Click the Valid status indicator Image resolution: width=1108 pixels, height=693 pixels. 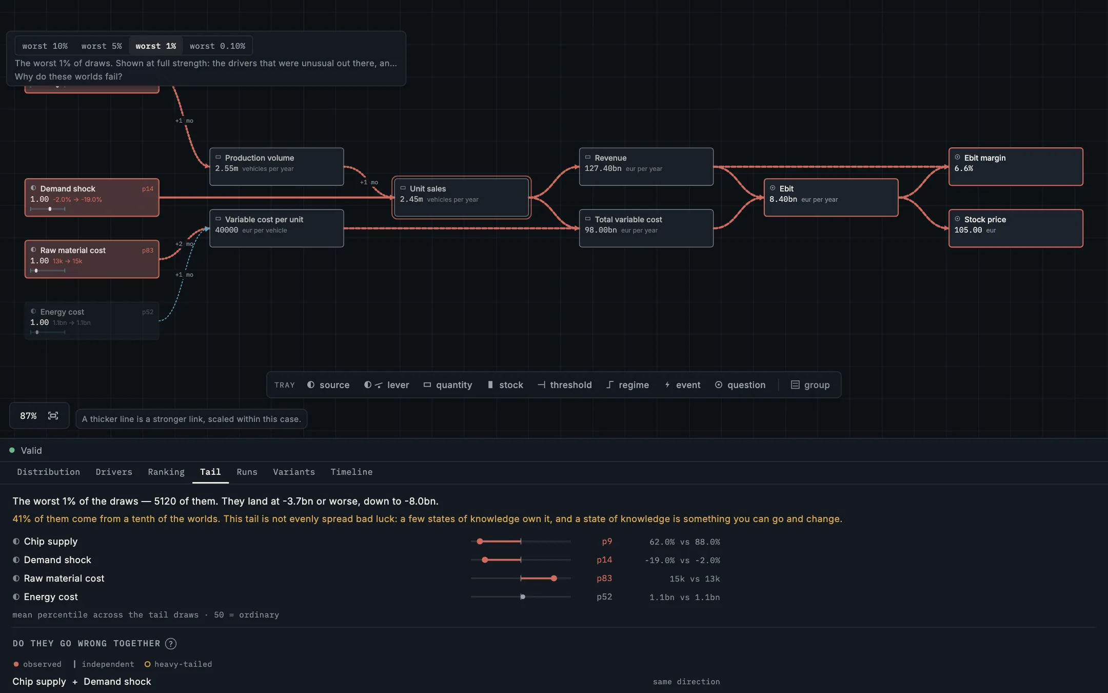click(26, 450)
